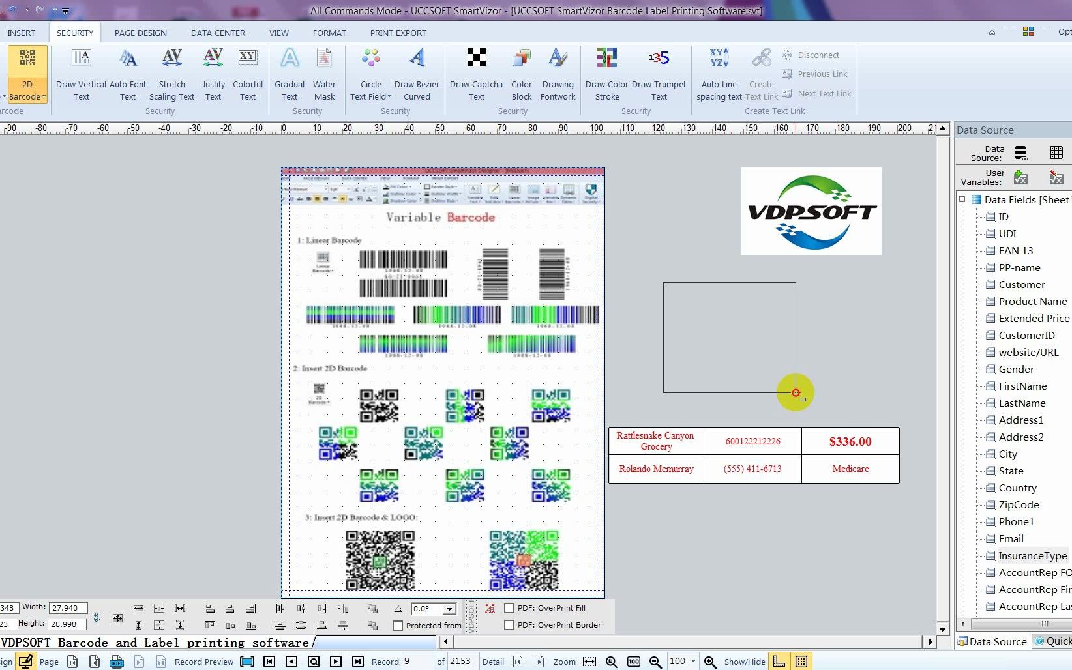Collapse the ribbon with chevron
Image resolution: width=1072 pixels, height=670 pixels.
pyautogui.click(x=992, y=32)
